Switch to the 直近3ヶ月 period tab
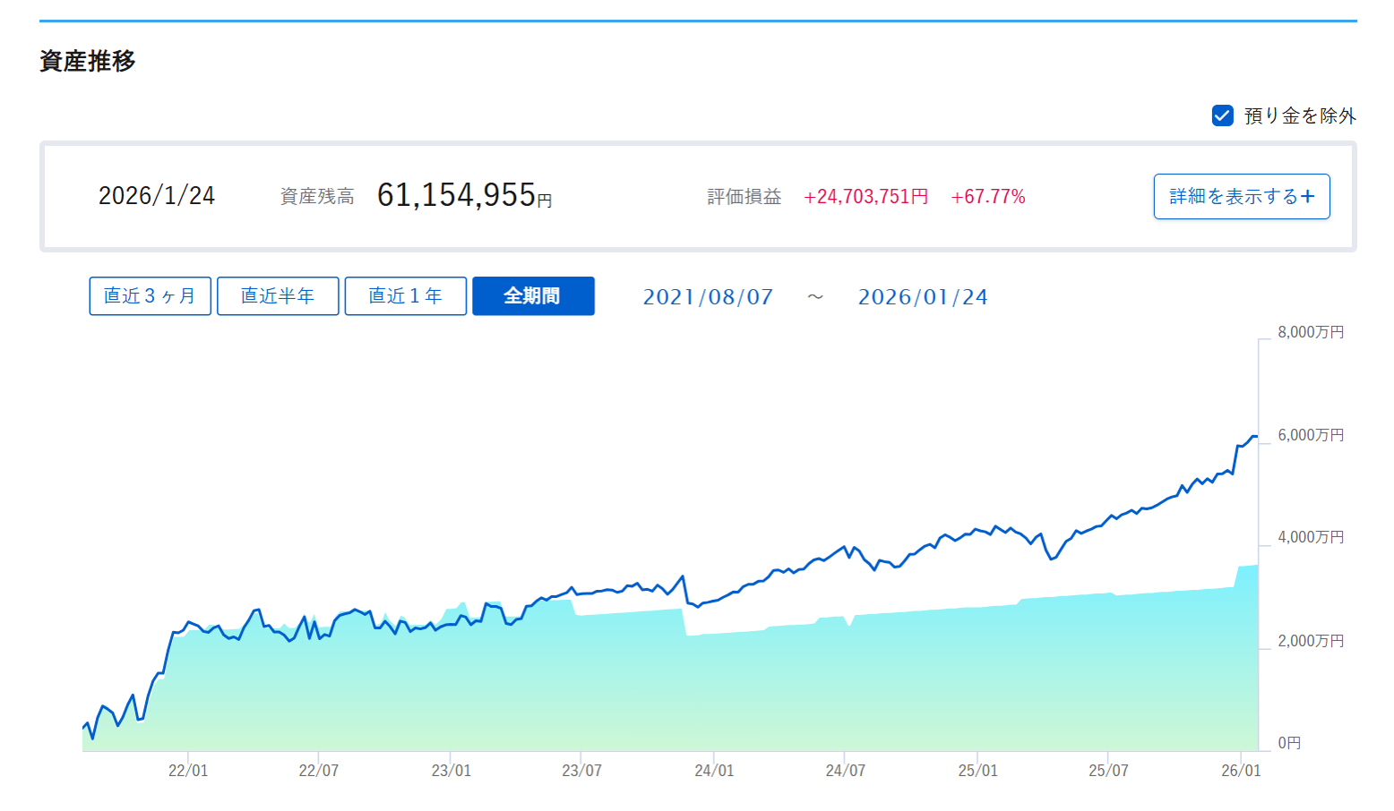The height and width of the screenshot is (811, 1394). point(150,295)
